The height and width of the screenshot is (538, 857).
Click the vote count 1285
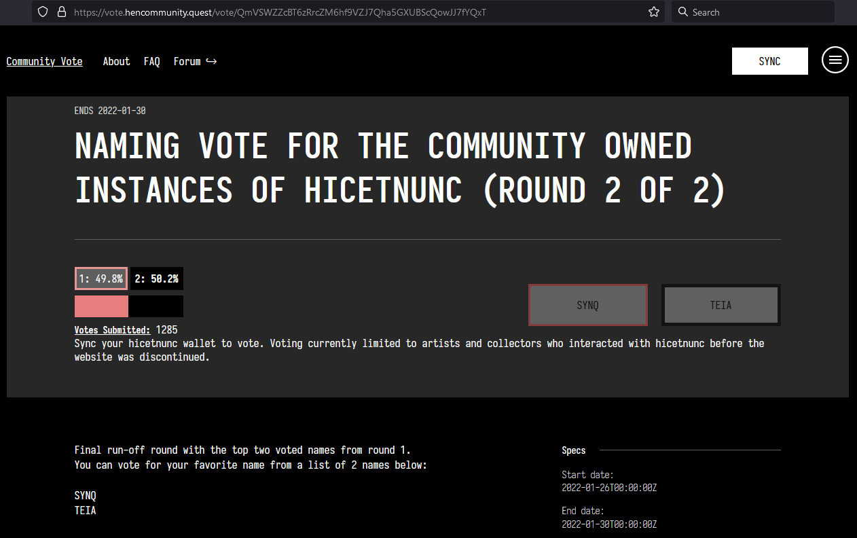click(166, 330)
